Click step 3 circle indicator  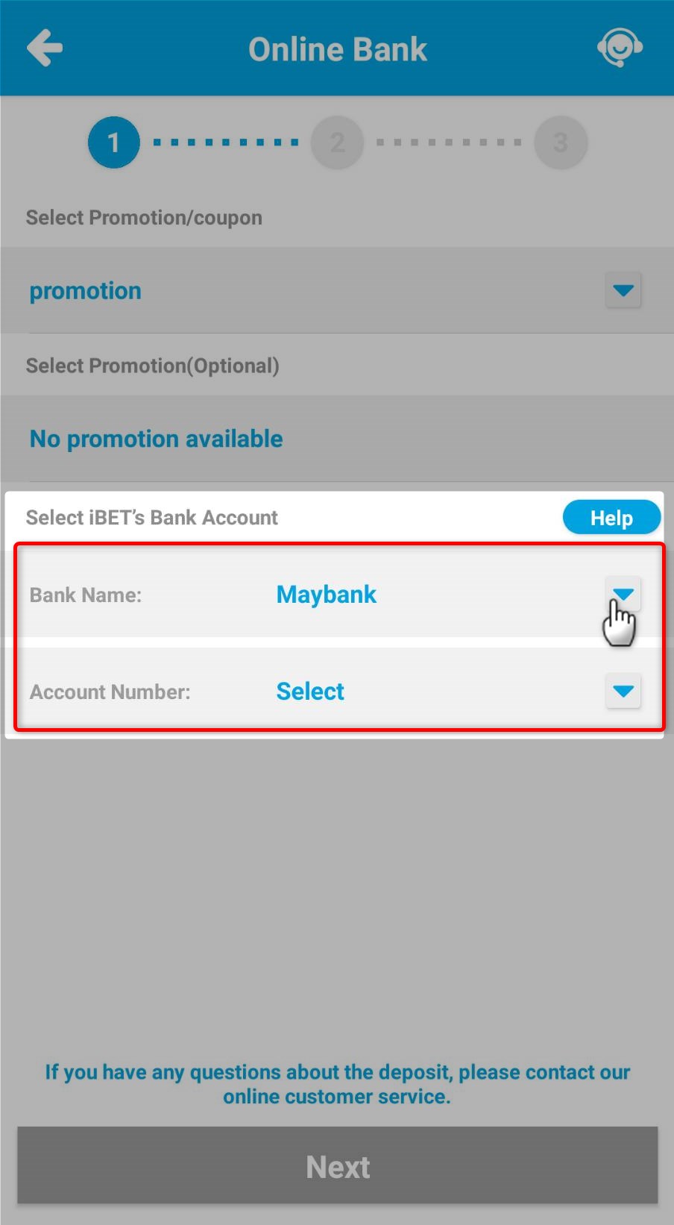point(561,142)
